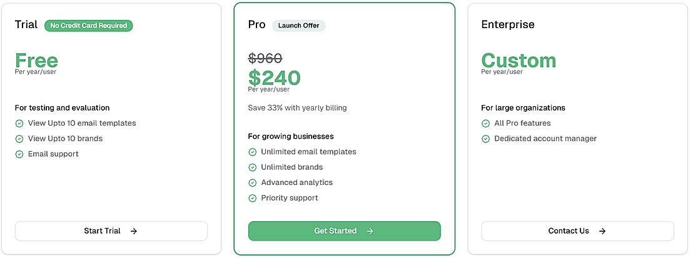This screenshot has width=693, height=258.
Task: Click check icon beside Advanced analytics
Action: 253,183
